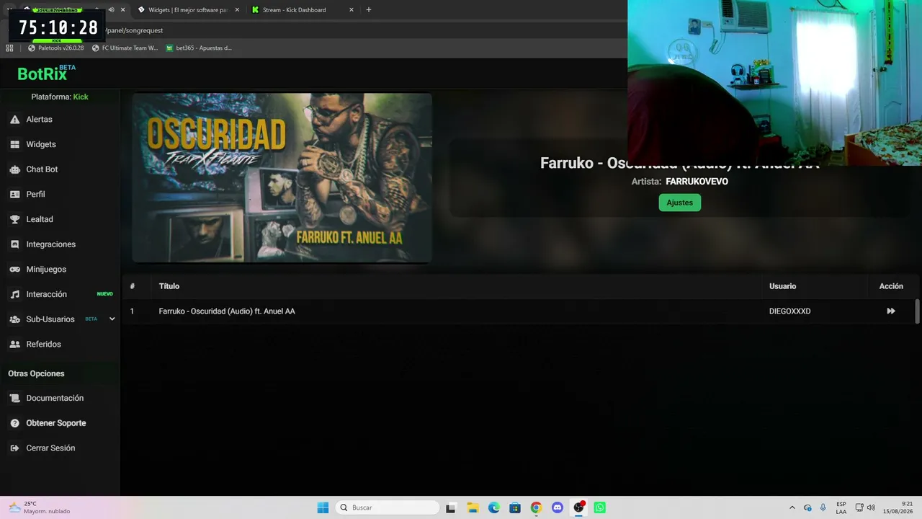Open the browser apps grid shortcut
Viewport: 922px width, 519px height.
(9, 48)
